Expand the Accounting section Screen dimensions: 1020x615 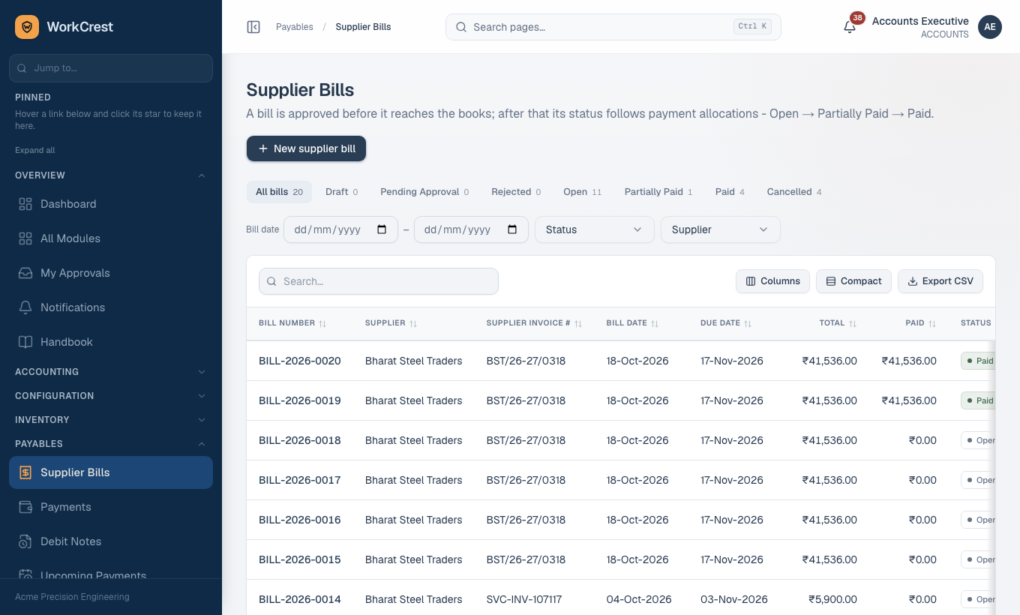coord(201,372)
